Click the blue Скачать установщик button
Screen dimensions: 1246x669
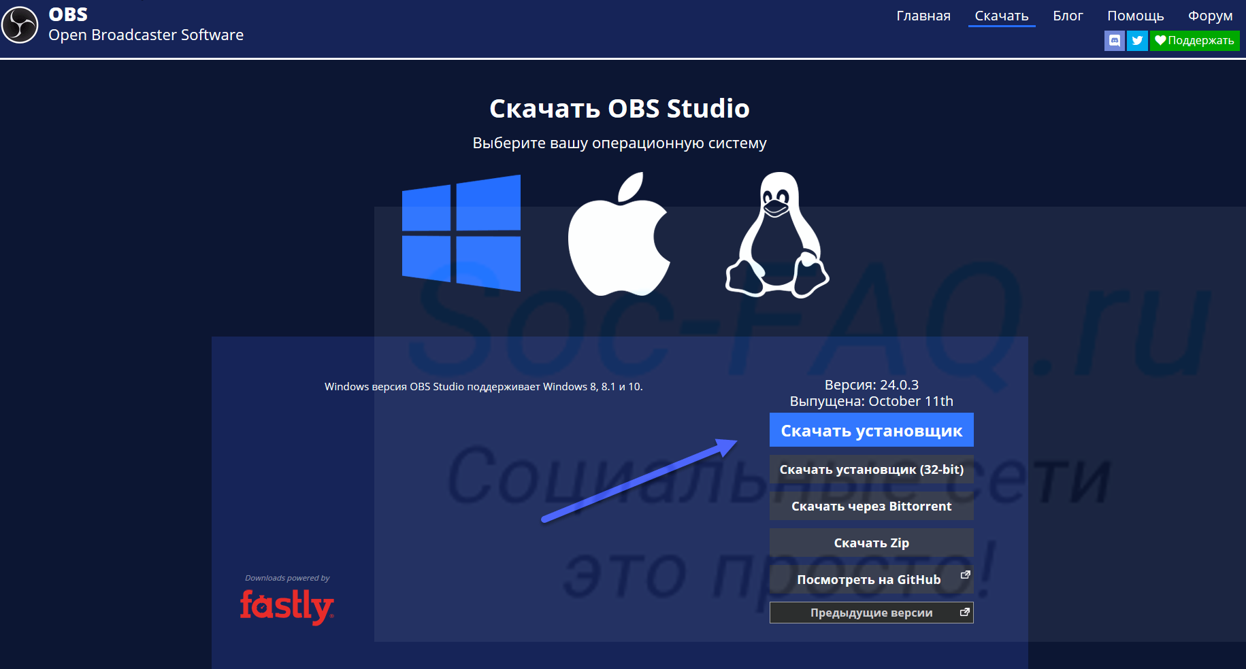coord(871,430)
